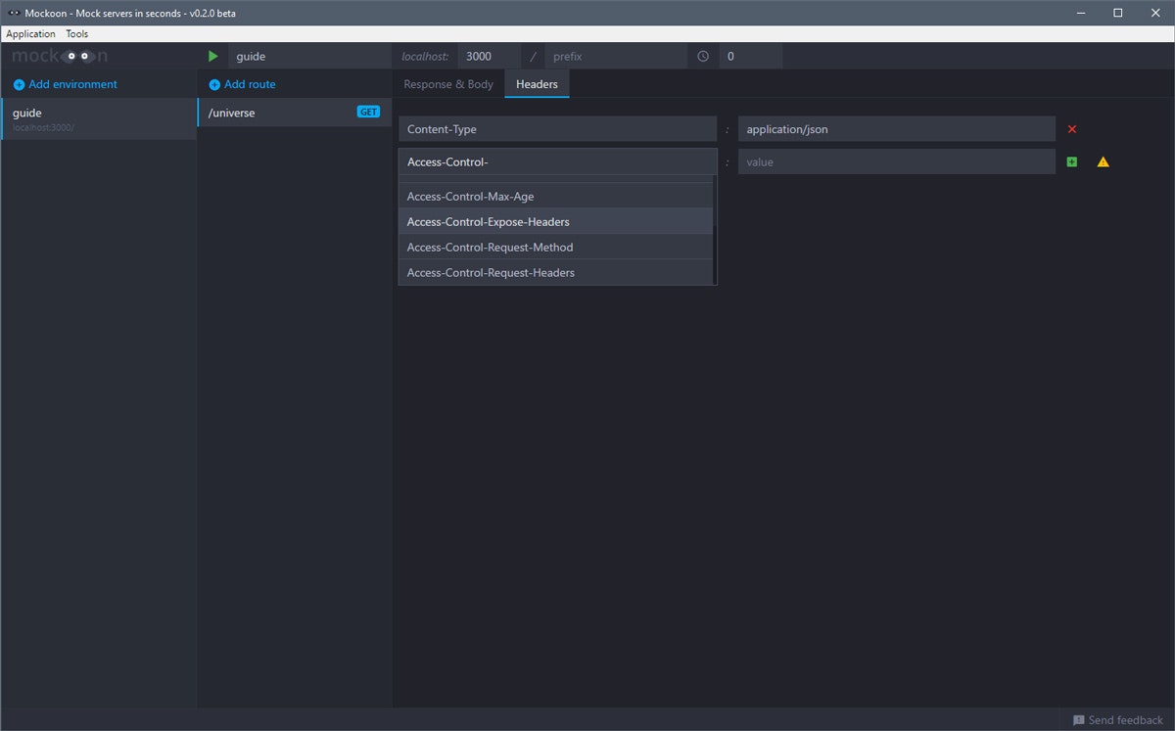1175x731 pixels.
Task: Open the Tools menu
Action: [x=77, y=33]
